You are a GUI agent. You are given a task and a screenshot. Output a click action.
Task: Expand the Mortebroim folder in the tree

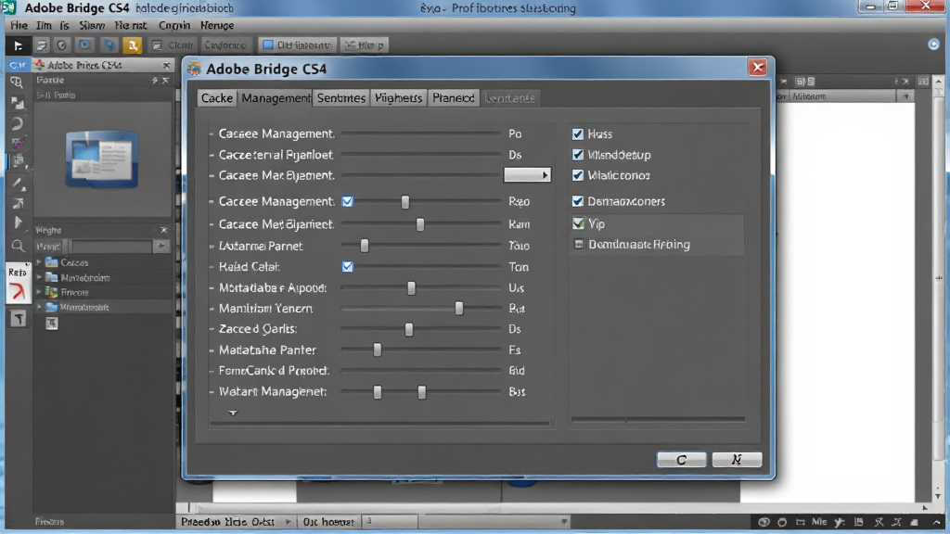(x=39, y=277)
